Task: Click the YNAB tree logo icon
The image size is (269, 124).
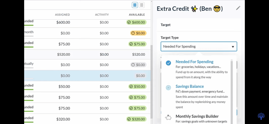Action: coord(261,116)
